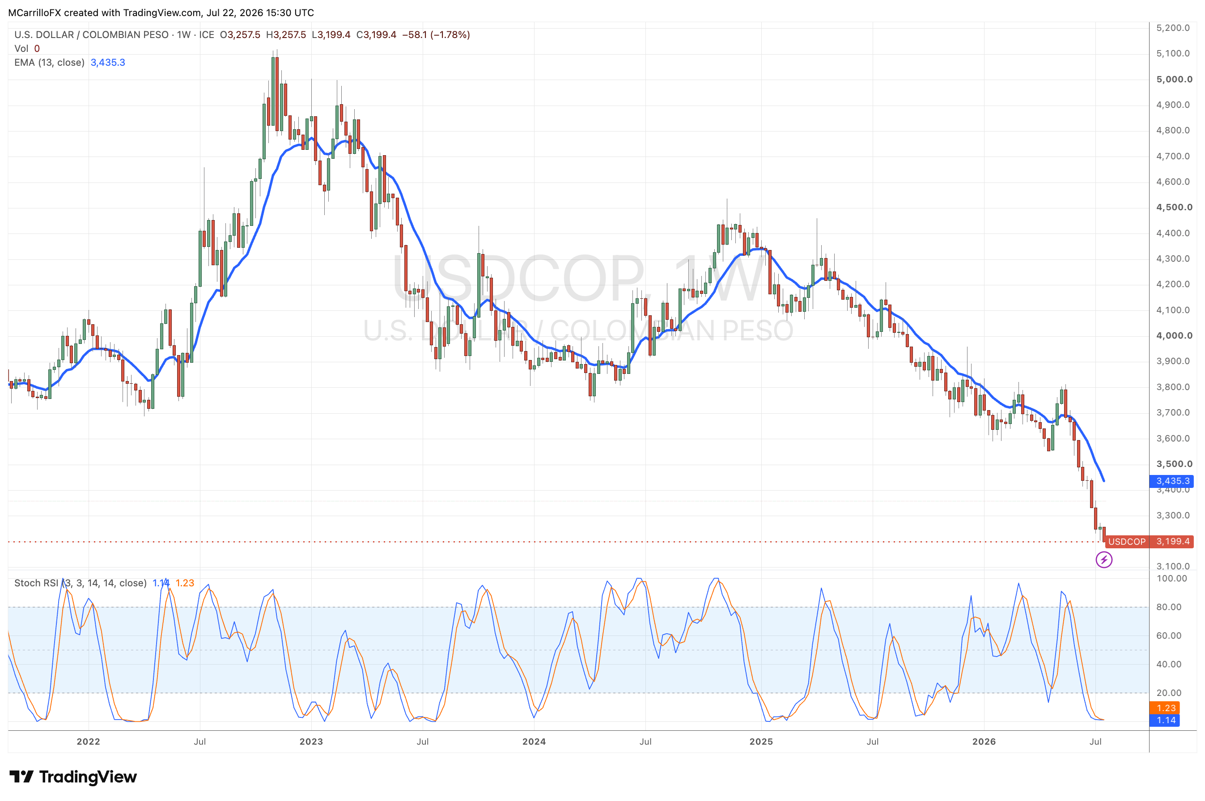Click the purple lightning bolt event icon
Viewport: 1205px width, 801px height.
[1103, 559]
